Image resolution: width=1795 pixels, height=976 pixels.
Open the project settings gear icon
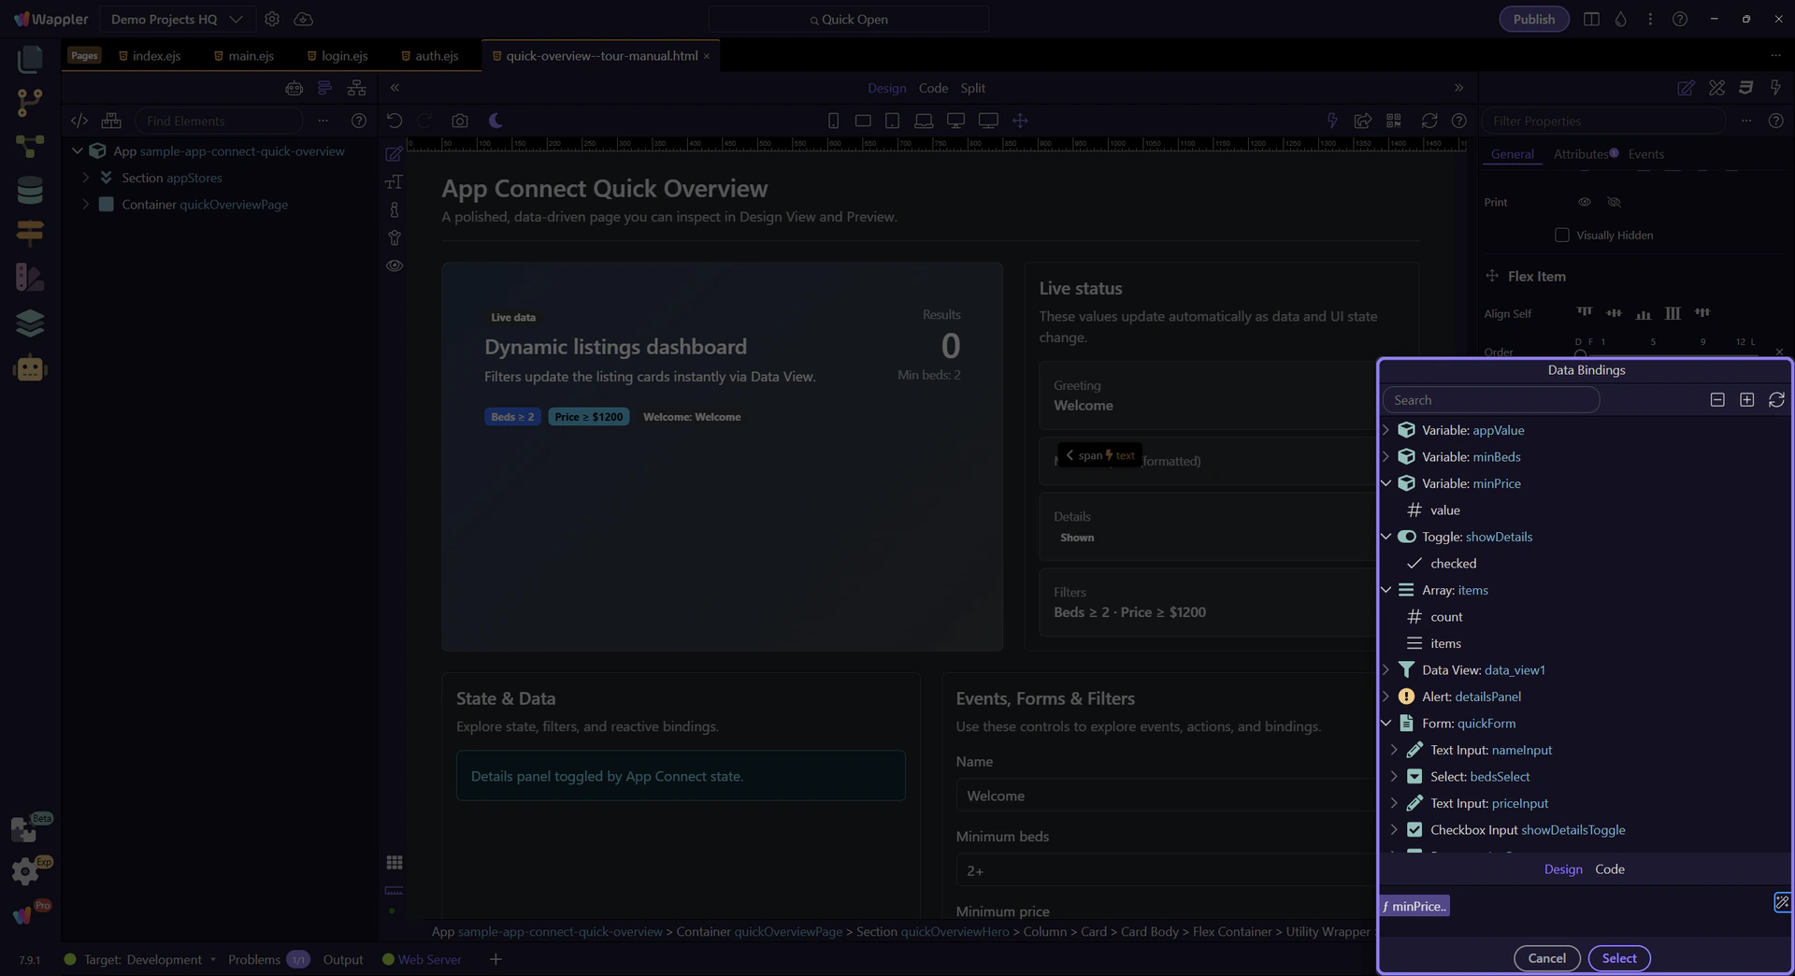pyautogui.click(x=272, y=19)
